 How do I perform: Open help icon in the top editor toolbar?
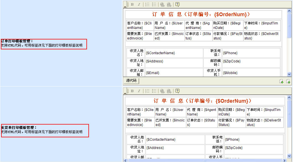coord(177,5)
